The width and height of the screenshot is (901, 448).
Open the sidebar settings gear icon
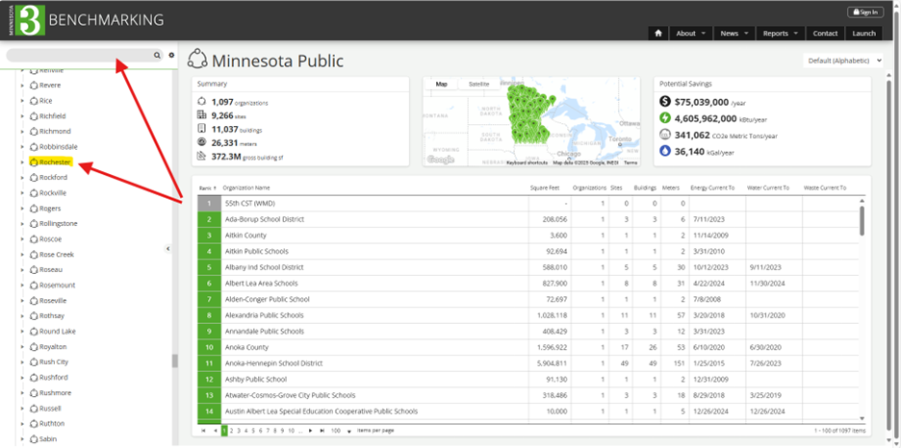pos(171,56)
